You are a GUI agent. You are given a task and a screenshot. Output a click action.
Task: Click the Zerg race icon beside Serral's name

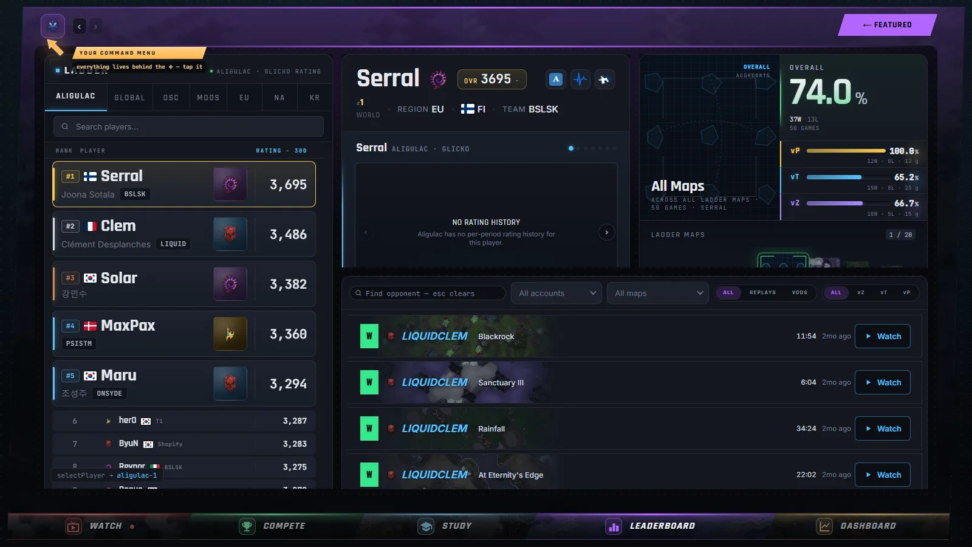pyautogui.click(x=438, y=79)
